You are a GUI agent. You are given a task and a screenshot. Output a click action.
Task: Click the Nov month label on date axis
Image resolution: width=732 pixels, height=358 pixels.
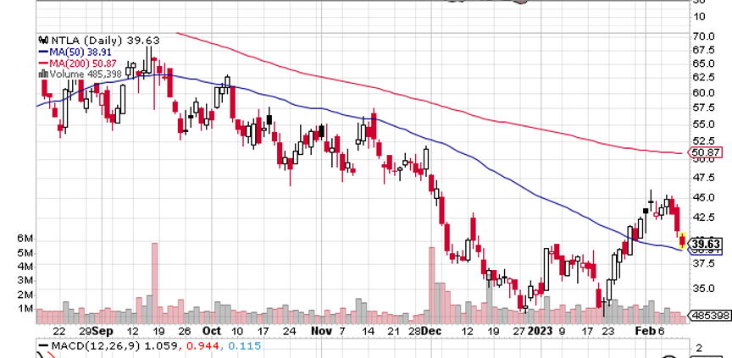pos(322,331)
